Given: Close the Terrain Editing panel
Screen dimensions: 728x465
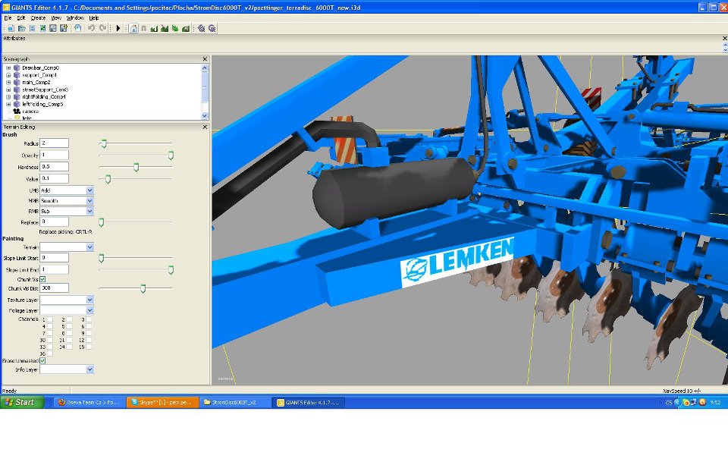Looking at the screenshot, I should (x=205, y=127).
